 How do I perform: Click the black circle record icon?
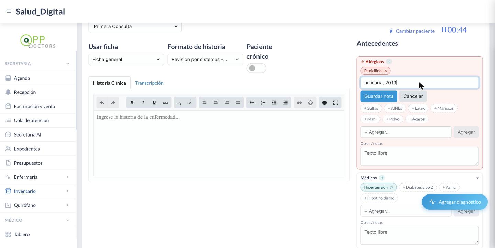pyautogui.click(x=324, y=103)
